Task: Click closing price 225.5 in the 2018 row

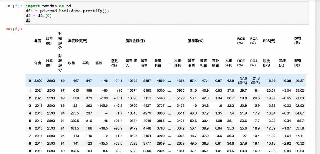Action: pyautogui.click(x=75, y=113)
